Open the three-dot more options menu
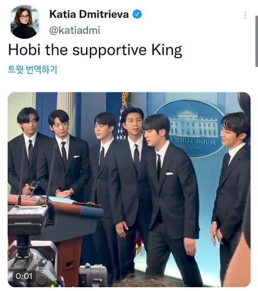This screenshot has height=291, width=258. click(x=245, y=15)
